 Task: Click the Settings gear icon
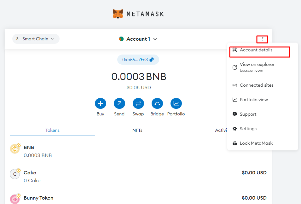tap(234, 129)
